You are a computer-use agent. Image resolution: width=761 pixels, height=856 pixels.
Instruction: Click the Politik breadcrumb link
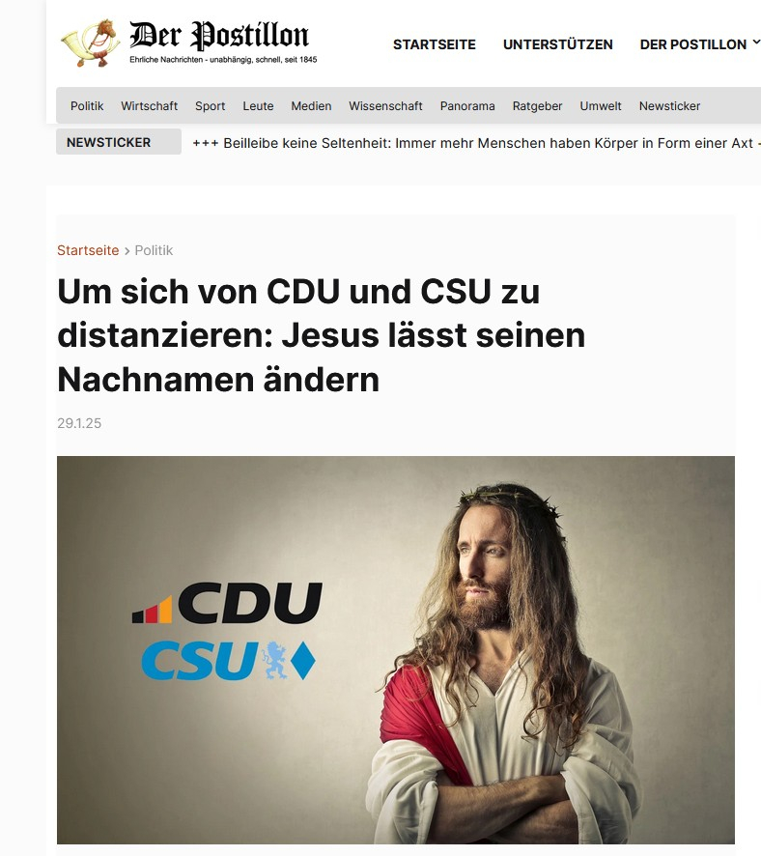[x=154, y=250]
